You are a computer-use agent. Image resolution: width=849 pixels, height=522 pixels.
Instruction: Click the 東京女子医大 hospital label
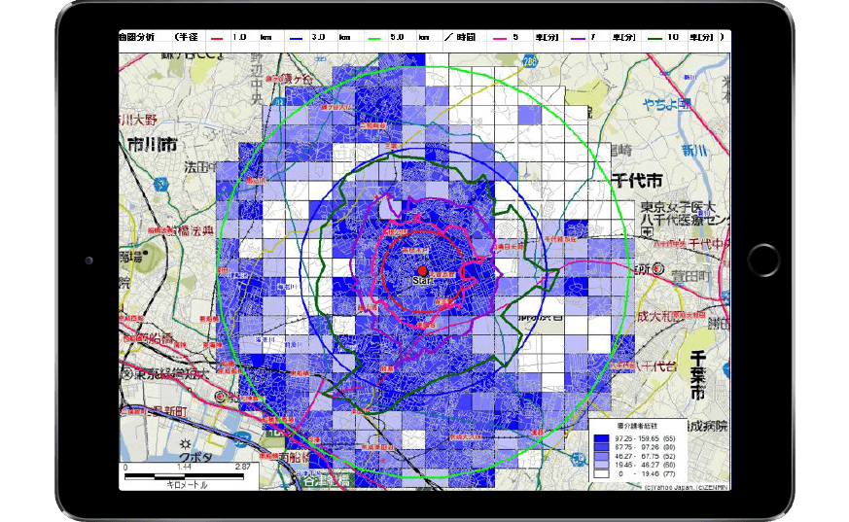(x=678, y=207)
